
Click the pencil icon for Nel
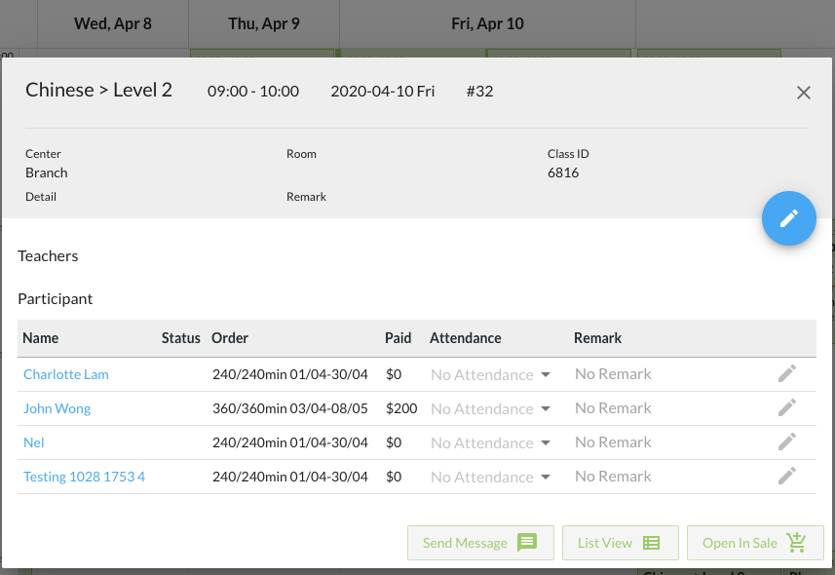(787, 442)
